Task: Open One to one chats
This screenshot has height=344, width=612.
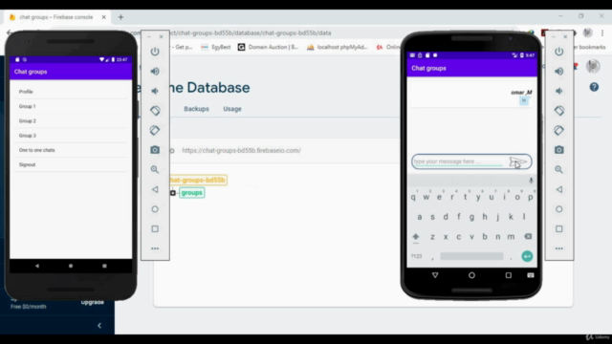Action: click(x=71, y=150)
